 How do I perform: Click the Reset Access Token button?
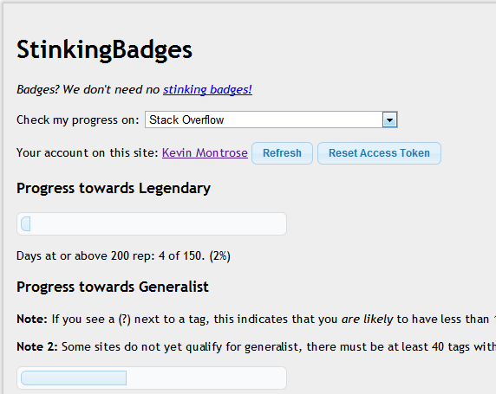point(379,153)
